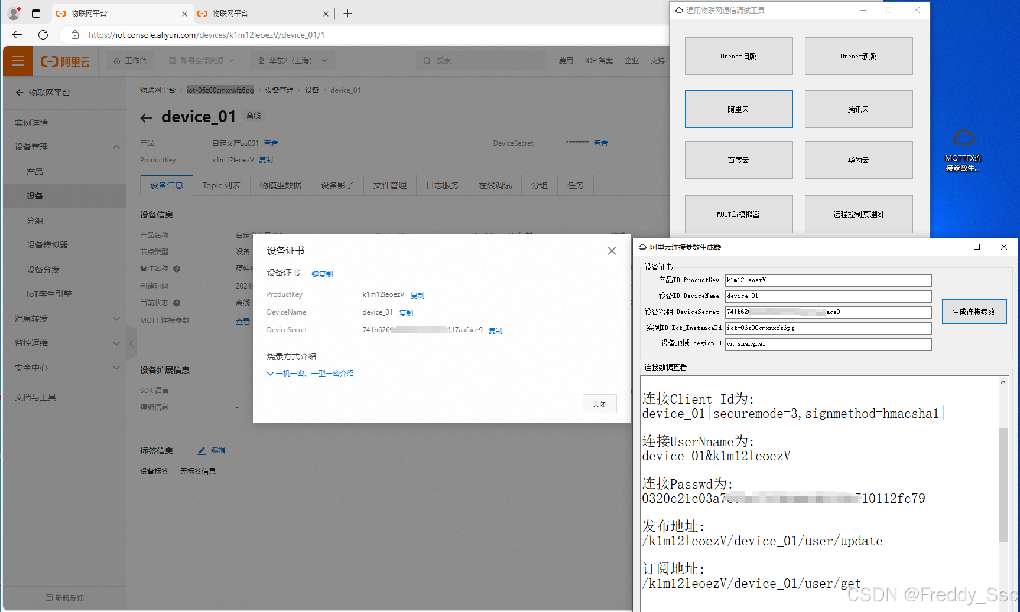Open the Aliyun hamburger menu
Screen dimensions: 1020x612
tap(18, 61)
